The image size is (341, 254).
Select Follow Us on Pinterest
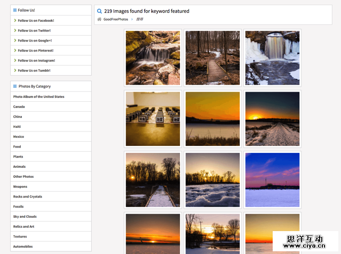coord(35,51)
